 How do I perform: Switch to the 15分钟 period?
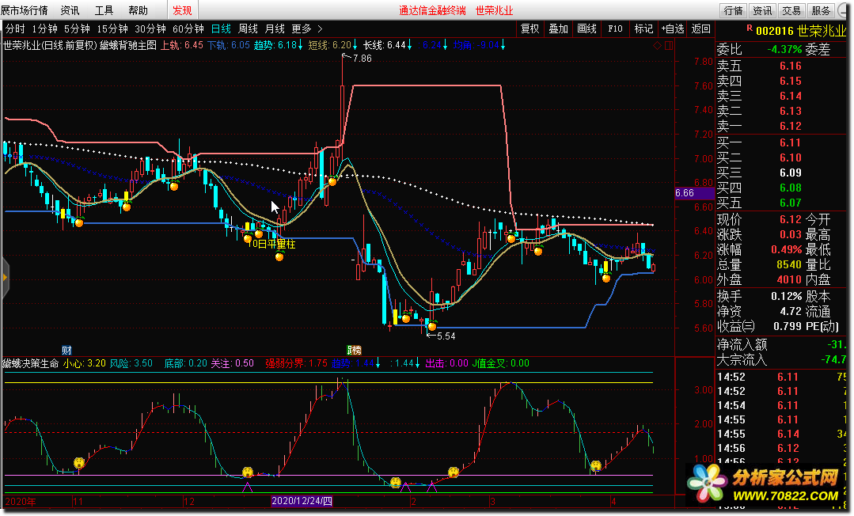pos(112,28)
